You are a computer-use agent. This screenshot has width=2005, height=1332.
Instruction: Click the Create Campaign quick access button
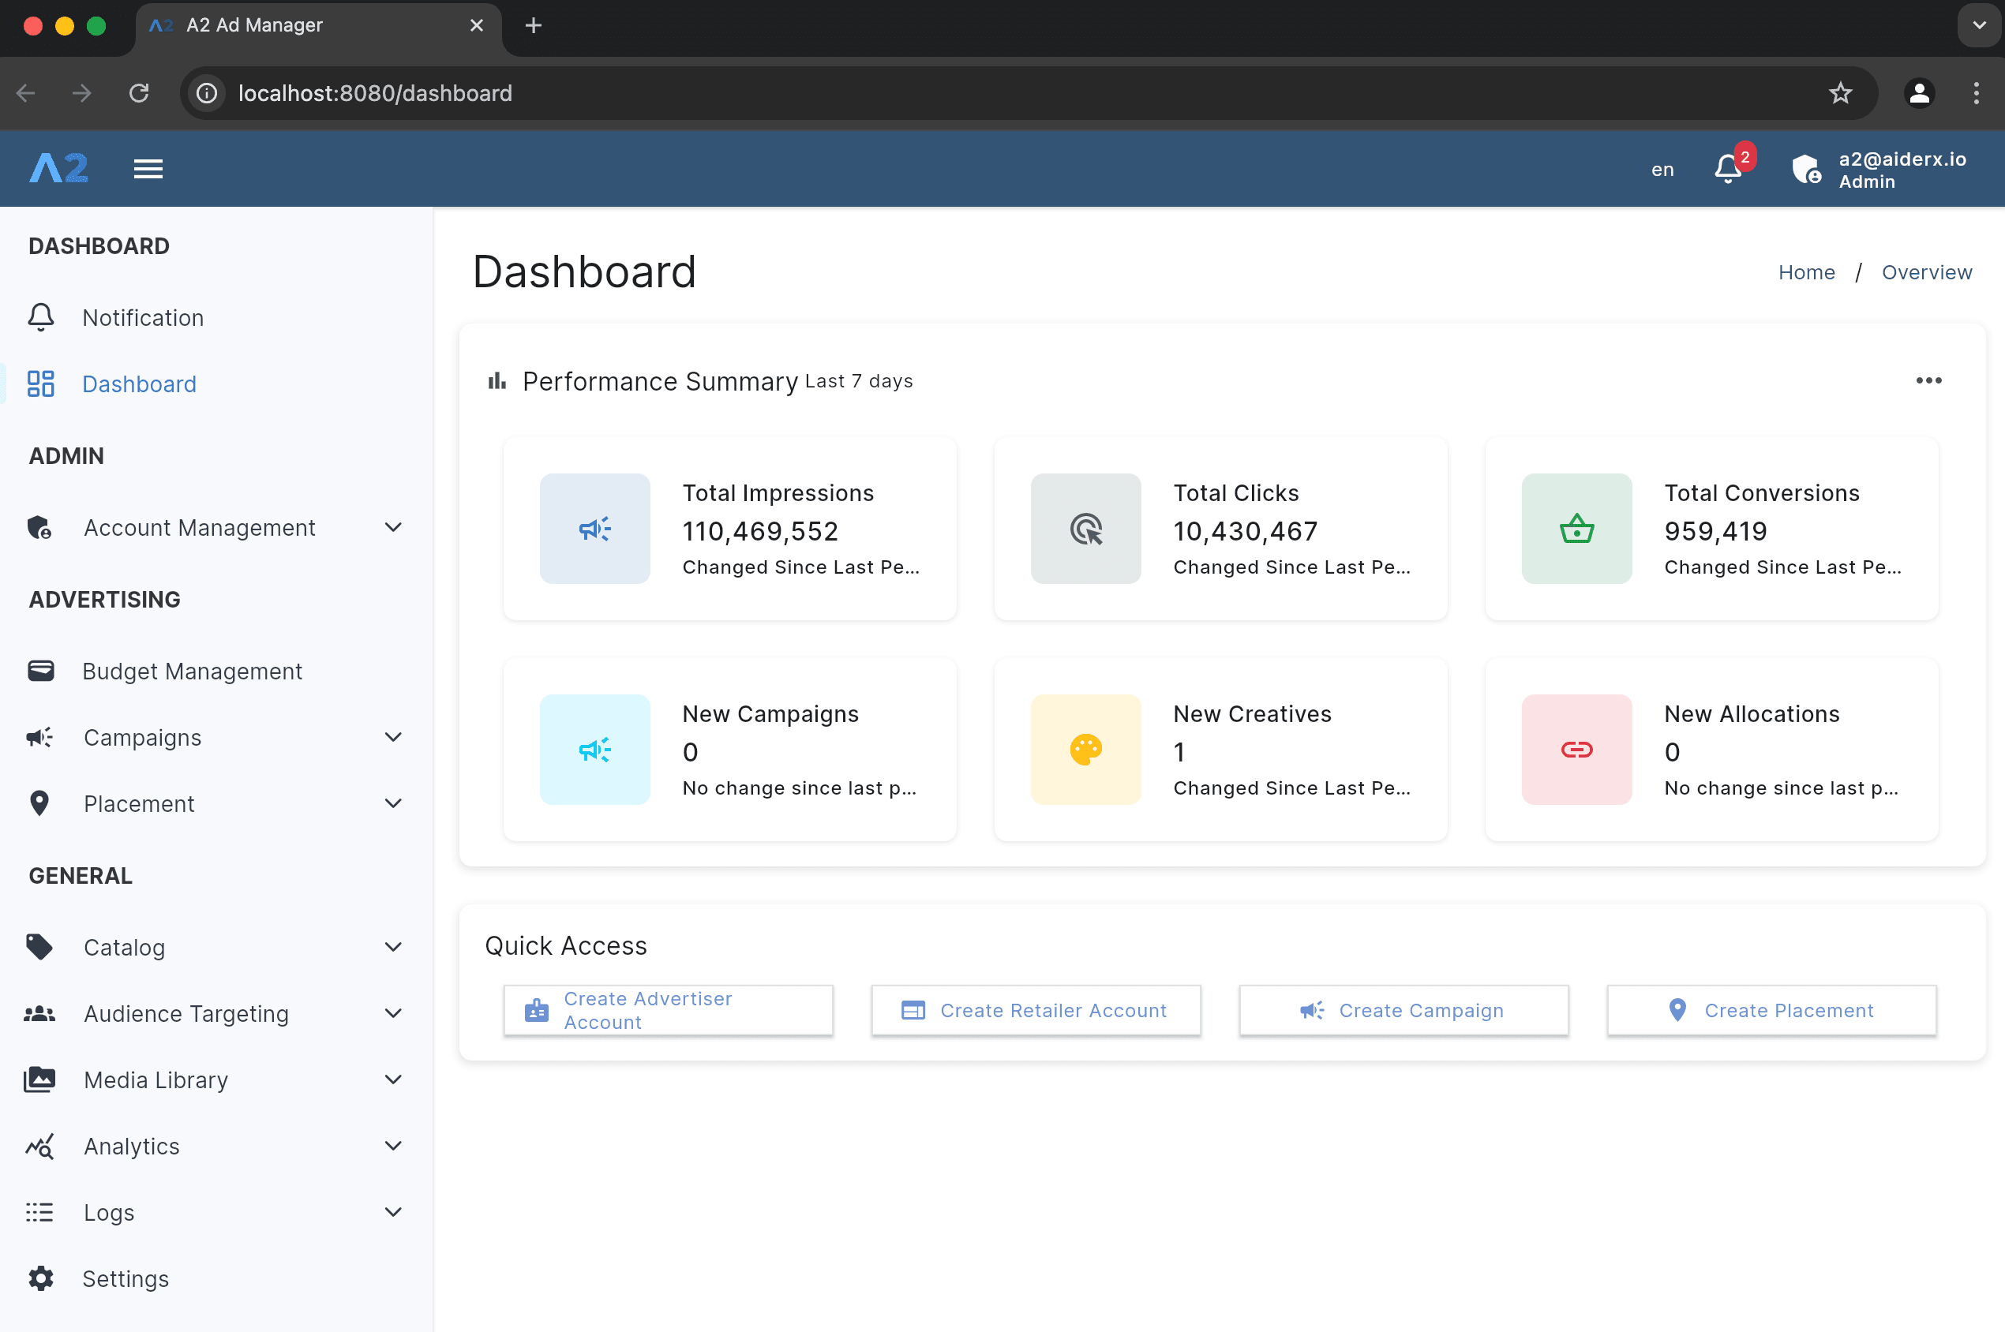tap(1403, 1010)
